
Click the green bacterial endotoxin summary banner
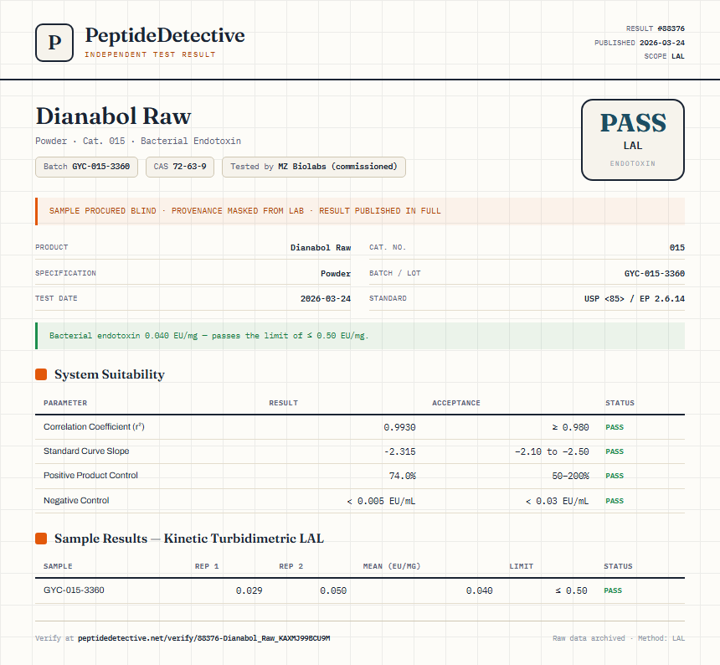pos(360,336)
